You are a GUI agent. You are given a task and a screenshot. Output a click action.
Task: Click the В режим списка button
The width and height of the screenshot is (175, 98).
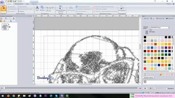(148, 78)
